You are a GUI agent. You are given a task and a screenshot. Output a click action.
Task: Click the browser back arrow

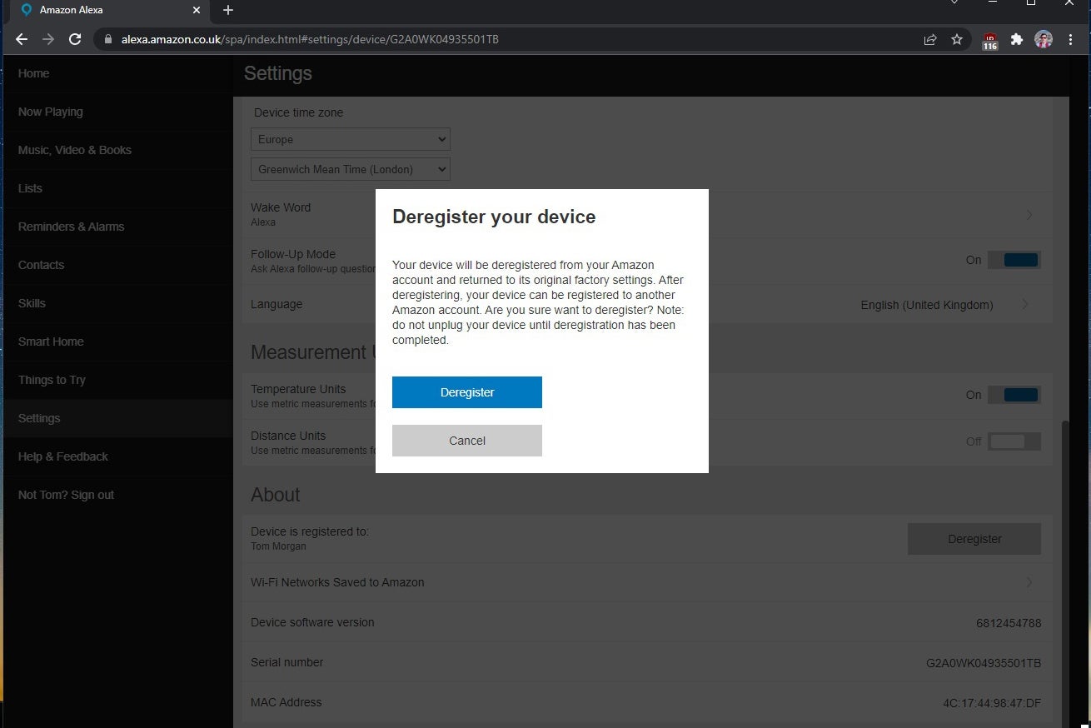click(22, 39)
